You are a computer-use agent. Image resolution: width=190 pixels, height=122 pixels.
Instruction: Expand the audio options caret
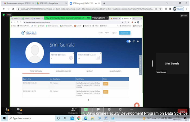click(x=12, y=109)
